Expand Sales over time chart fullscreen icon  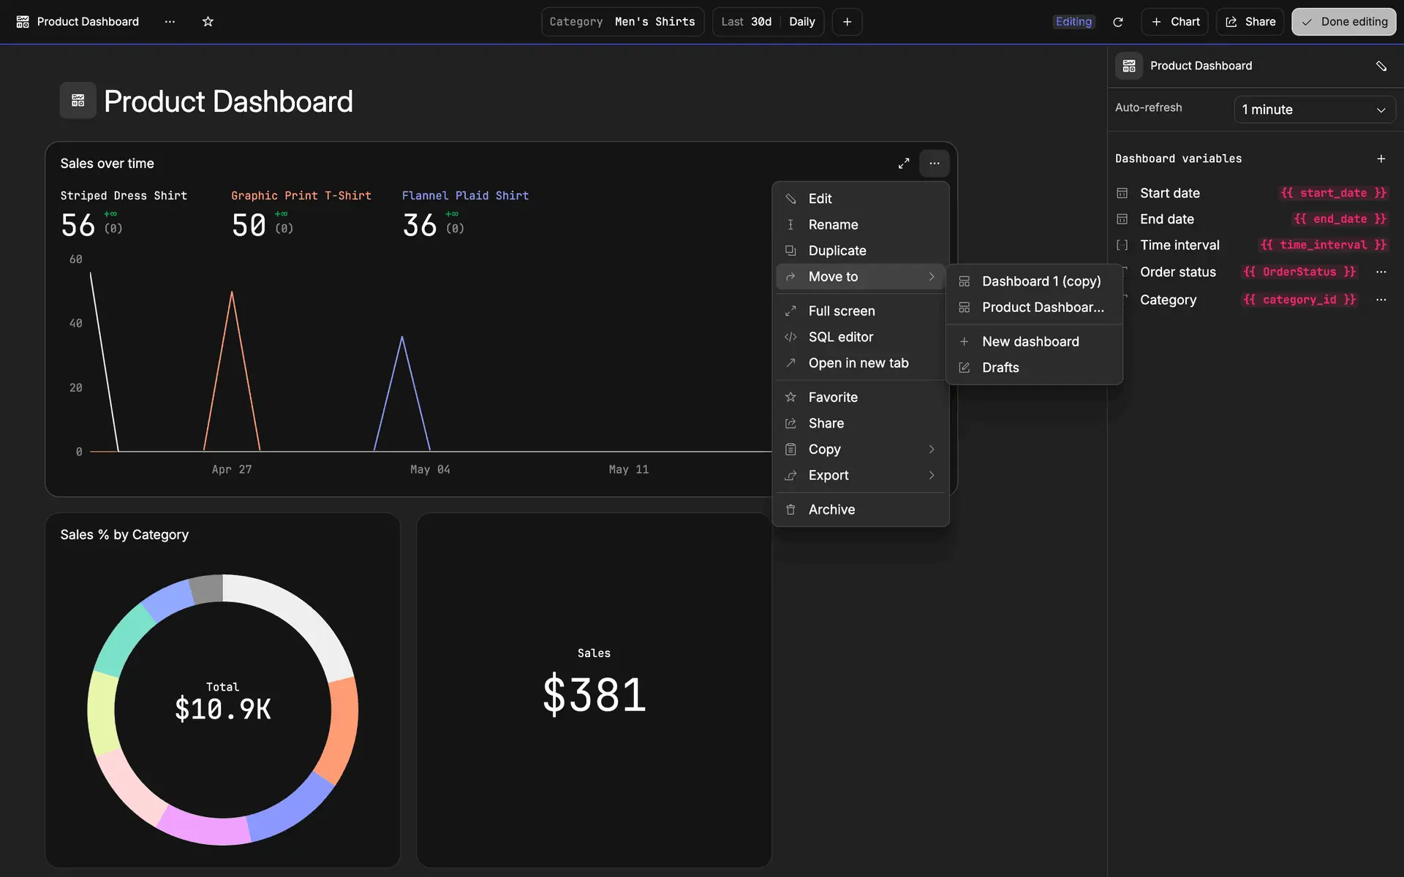[904, 164]
